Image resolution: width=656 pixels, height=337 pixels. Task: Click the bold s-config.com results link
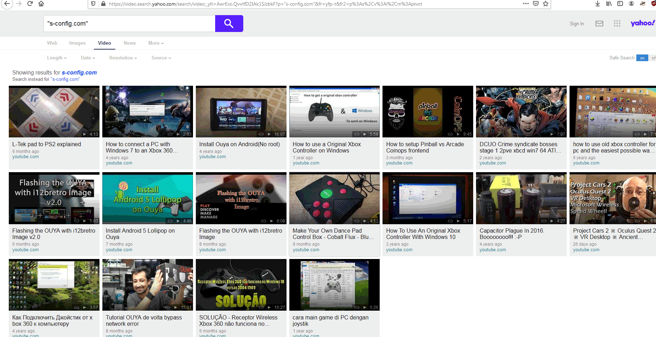pyautogui.click(x=79, y=72)
